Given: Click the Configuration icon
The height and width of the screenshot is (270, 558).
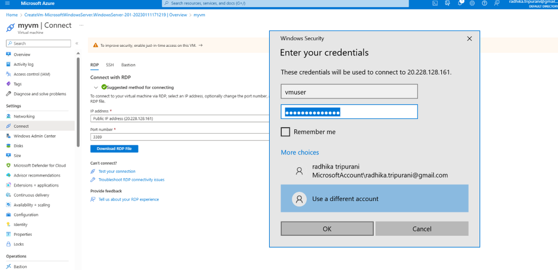Looking at the screenshot, I should 8,215.
